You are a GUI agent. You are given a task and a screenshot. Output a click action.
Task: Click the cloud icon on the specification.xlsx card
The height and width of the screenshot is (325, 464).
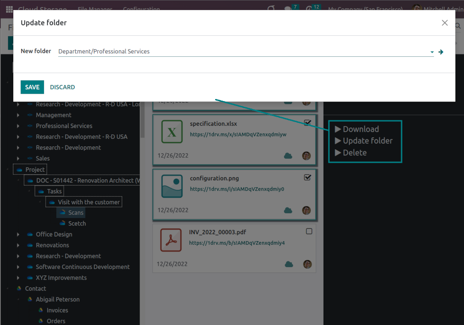coord(288,156)
